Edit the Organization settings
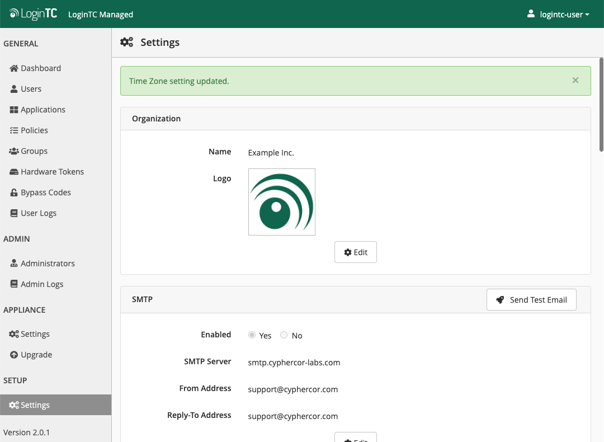The height and width of the screenshot is (442, 604). 356,252
